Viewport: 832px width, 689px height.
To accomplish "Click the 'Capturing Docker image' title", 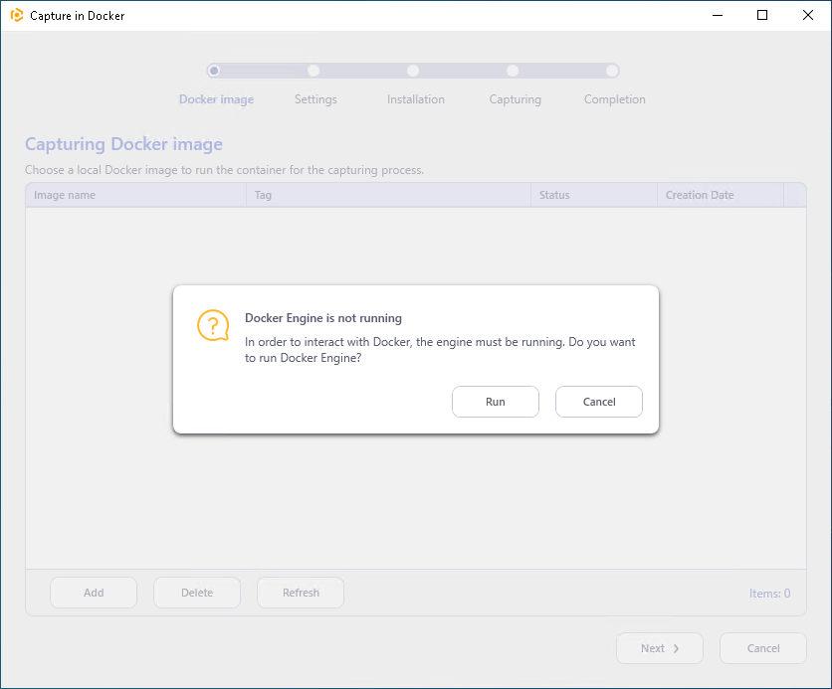I will pos(123,144).
